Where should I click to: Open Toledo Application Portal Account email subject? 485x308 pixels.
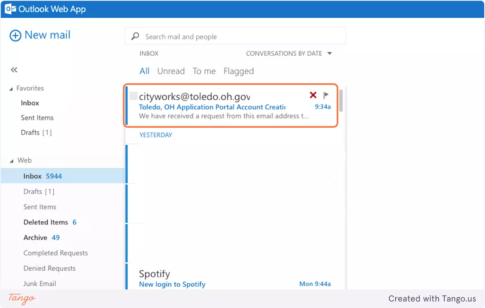tap(212, 107)
